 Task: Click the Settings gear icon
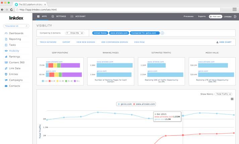53,16
